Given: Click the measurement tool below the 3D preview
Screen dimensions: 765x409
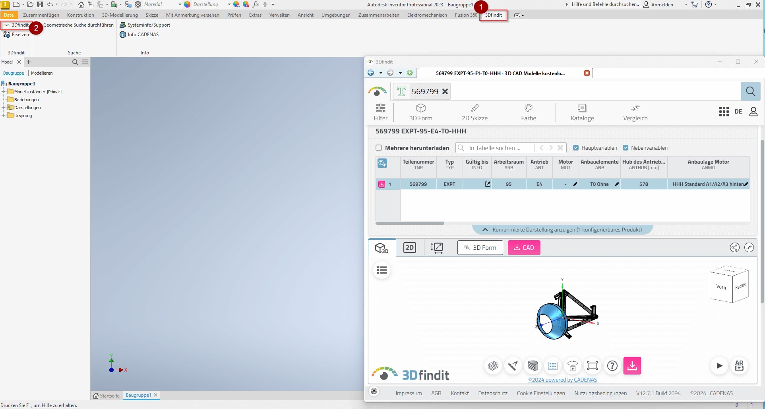Looking at the screenshot, I should (x=513, y=366).
